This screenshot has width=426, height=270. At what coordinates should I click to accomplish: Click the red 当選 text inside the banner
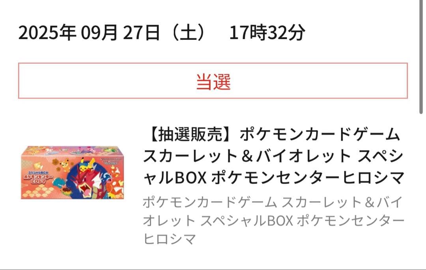pos(213,81)
